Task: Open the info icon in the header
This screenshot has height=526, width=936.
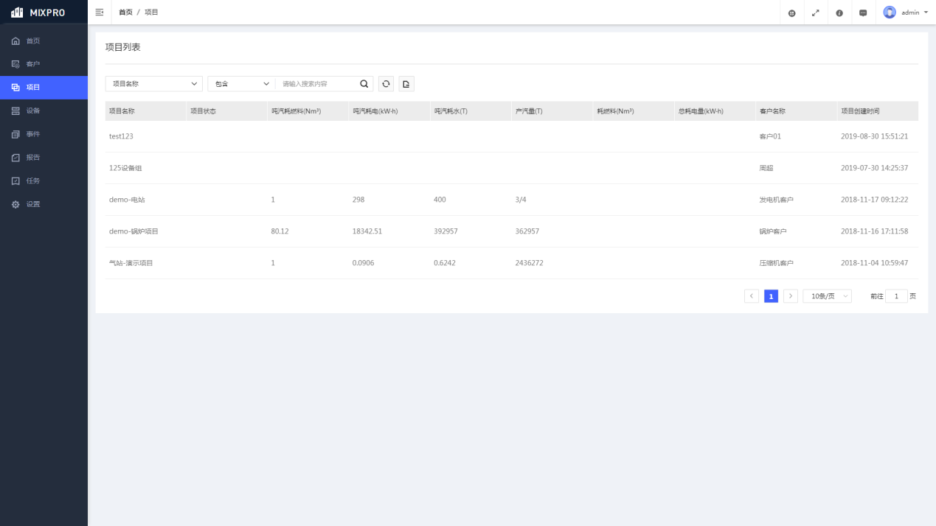Action: 839,13
